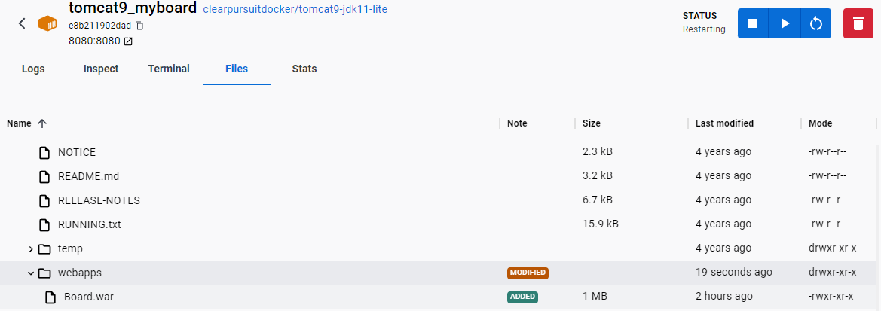Select the RUNNING.txt file
The height and width of the screenshot is (311, 881).
click(x=440, y=225)
